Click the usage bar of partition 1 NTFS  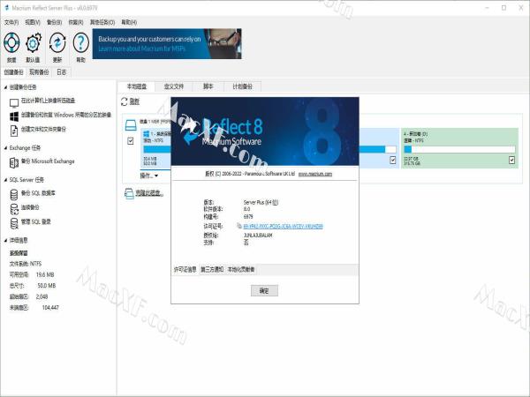(157, 149)
